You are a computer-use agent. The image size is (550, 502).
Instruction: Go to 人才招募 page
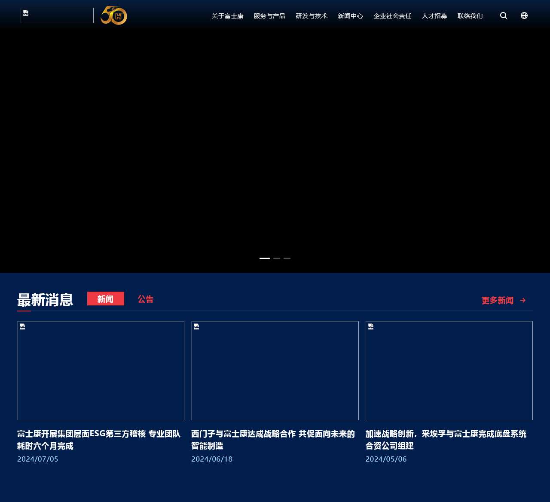(434, 16)
